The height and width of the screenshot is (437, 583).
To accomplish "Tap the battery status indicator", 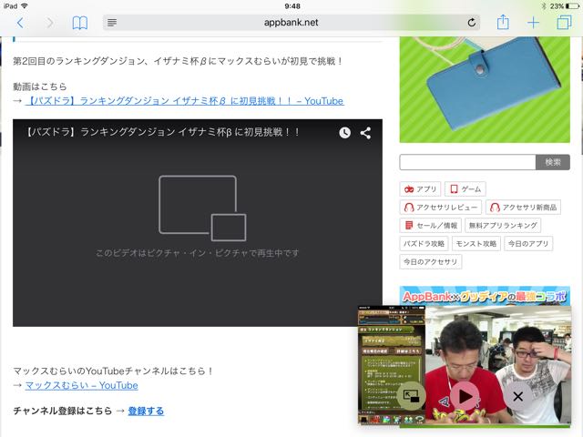I will coord(572,6).
